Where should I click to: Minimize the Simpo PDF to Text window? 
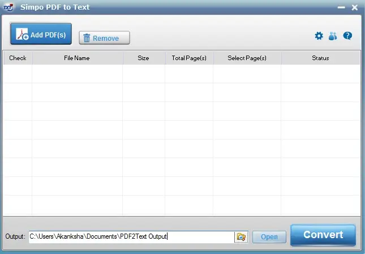341,7
